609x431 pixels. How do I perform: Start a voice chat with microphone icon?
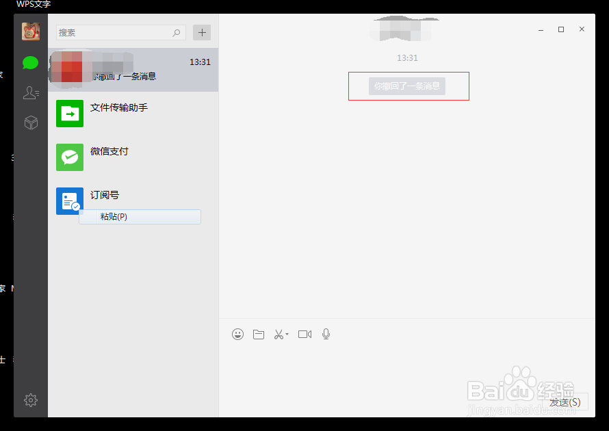point(326,335)
